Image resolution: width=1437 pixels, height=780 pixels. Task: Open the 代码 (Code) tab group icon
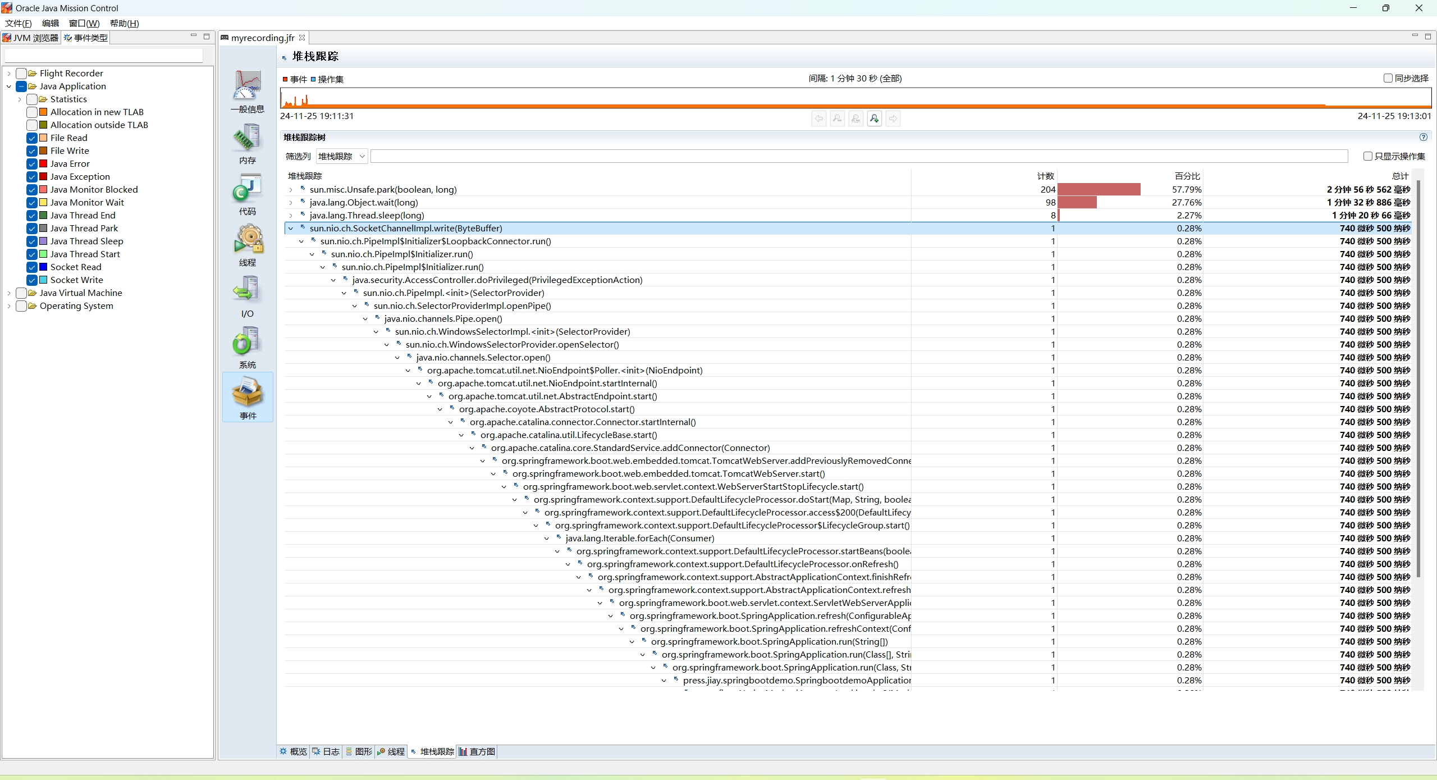(x=248, y=194)
